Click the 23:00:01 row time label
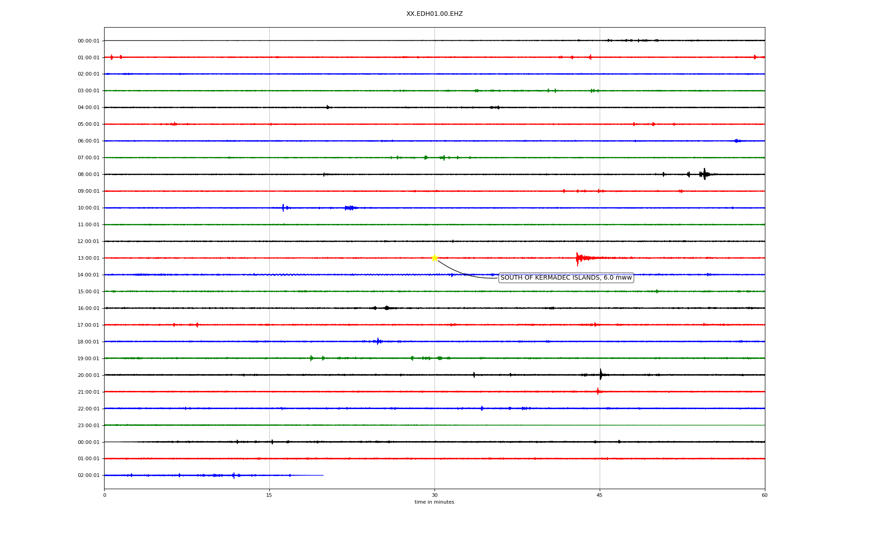This screenshot has height=543, width=869. pyautogui.click(x=88, y=425)
